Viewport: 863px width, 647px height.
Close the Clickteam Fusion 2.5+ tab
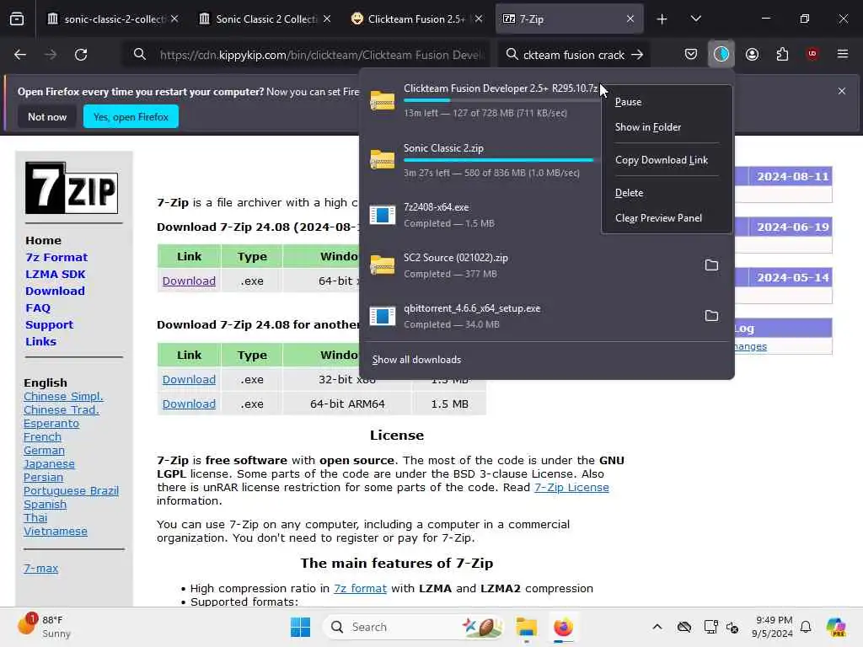[x=479, y=19]
